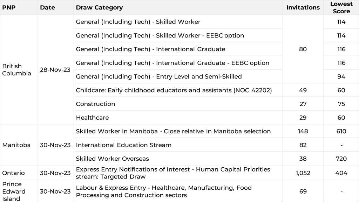Select the Manitoba province cell

16,145
